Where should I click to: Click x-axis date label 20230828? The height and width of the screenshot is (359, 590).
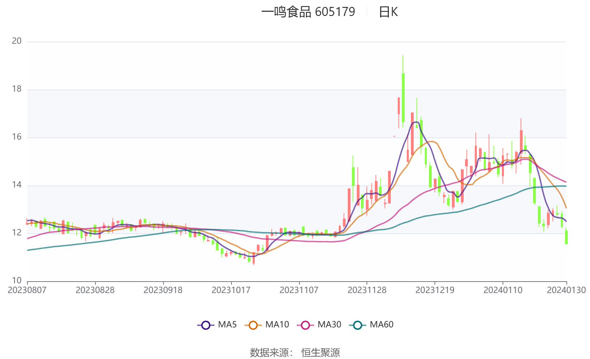click(95, 290)
